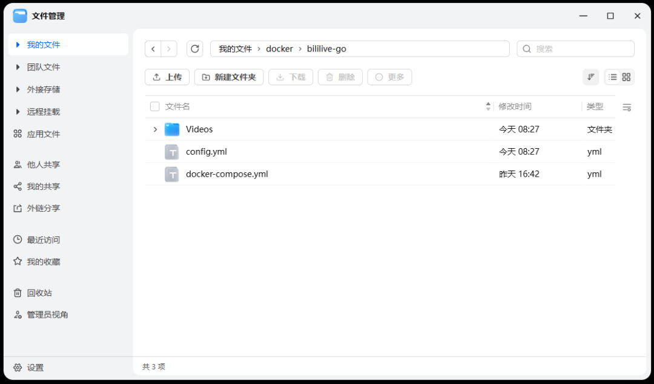Switch to grid view layout
This screenshot has width=654, height=384.
(x=626, y=77)
